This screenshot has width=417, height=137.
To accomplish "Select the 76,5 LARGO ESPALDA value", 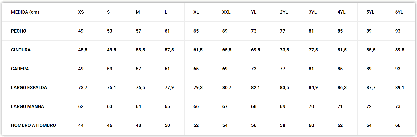I will [140, 88].
